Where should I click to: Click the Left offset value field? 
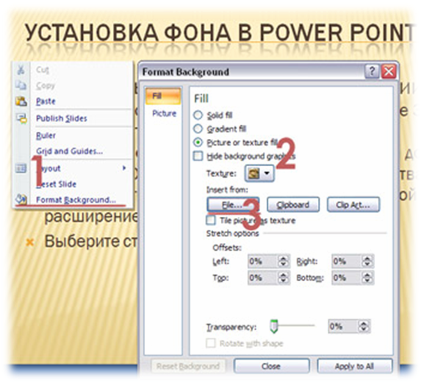pos(263,261)
